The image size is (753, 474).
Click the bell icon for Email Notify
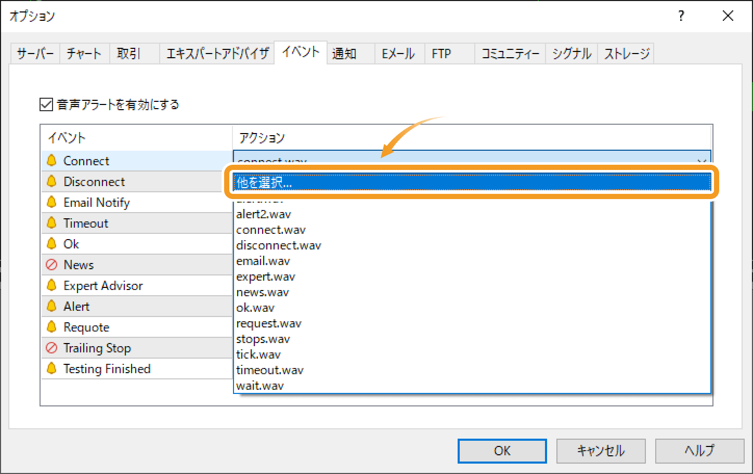point(51,202)
